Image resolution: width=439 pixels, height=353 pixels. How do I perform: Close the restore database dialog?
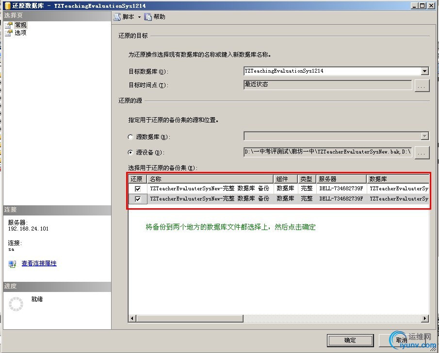click(431, 6)
